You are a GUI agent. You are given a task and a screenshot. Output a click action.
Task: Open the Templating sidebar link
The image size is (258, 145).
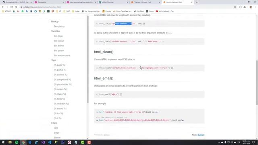(x=59, y=26)
